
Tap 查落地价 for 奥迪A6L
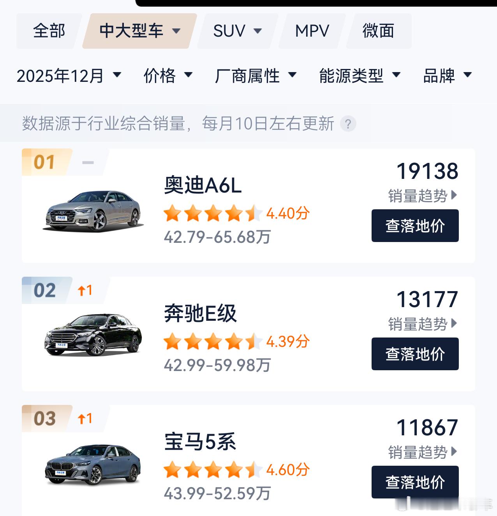click(415, 226)
